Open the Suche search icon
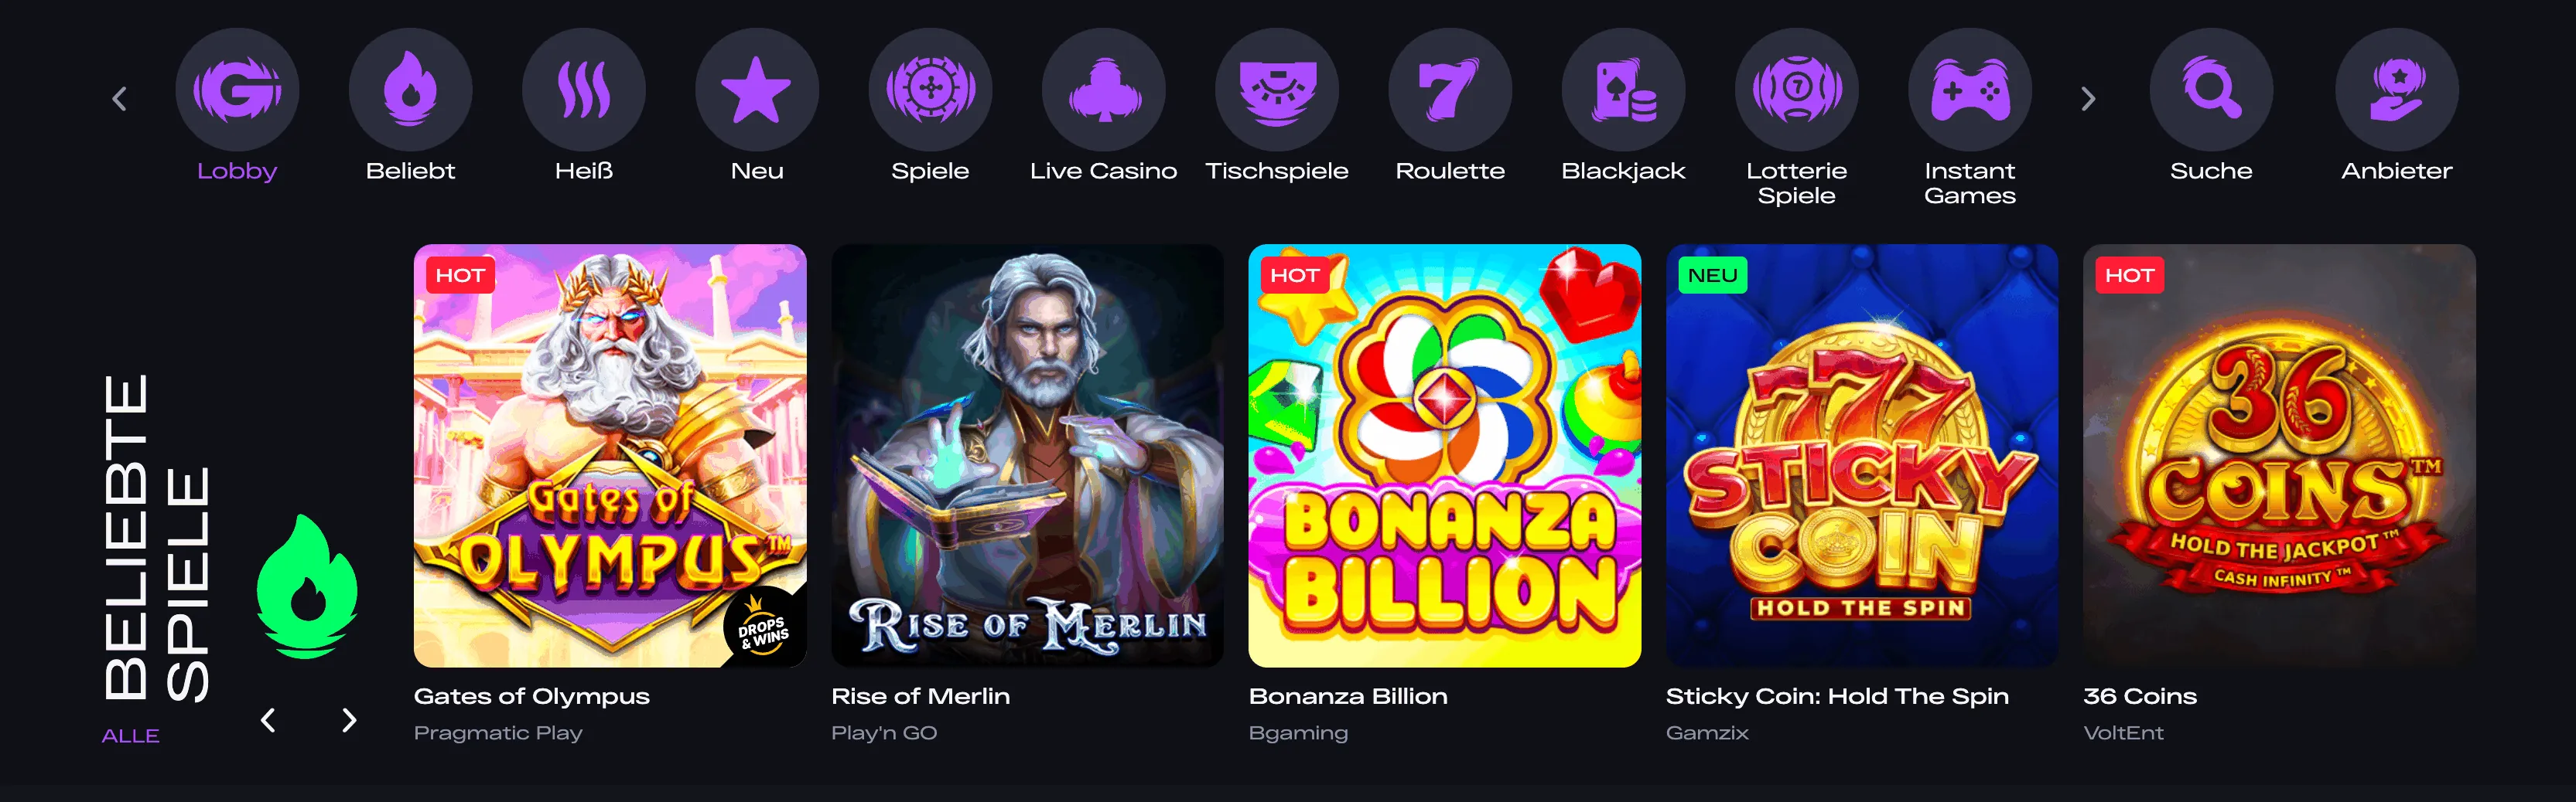Screen dimensions: 2576x802 coord(2212,88)
